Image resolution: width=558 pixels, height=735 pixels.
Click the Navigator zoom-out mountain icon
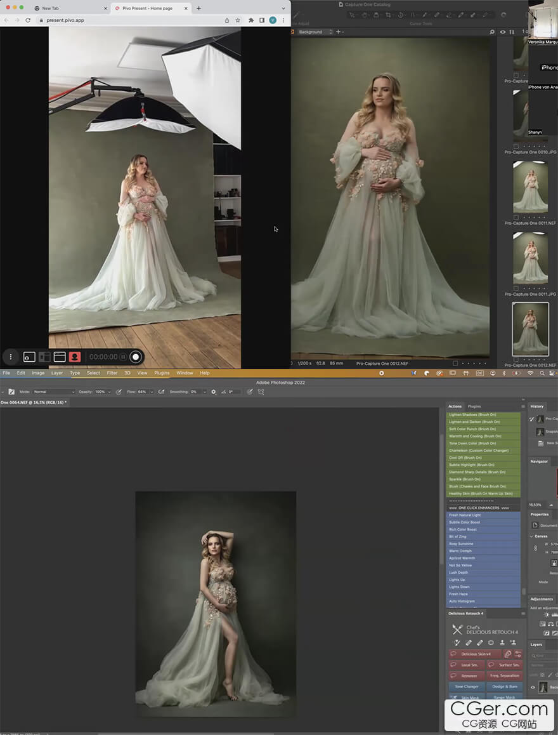coord(551,505)
